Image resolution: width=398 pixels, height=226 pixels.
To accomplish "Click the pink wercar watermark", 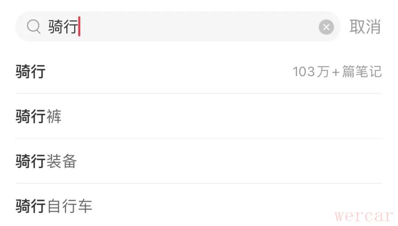I will tap(364, 216).
